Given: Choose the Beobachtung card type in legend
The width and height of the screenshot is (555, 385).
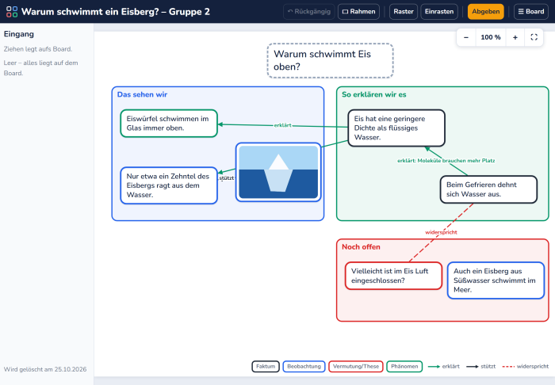Looking at the screenshot, I should coord(304,366).
